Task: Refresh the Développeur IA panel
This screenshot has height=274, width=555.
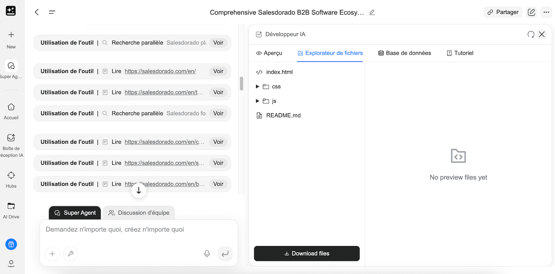Action: point(531,34)
